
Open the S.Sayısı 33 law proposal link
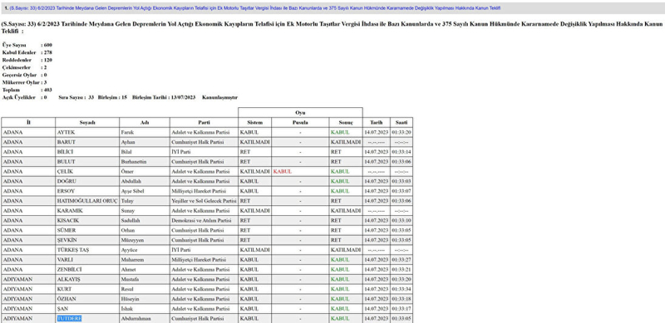[x=255, y=8]
